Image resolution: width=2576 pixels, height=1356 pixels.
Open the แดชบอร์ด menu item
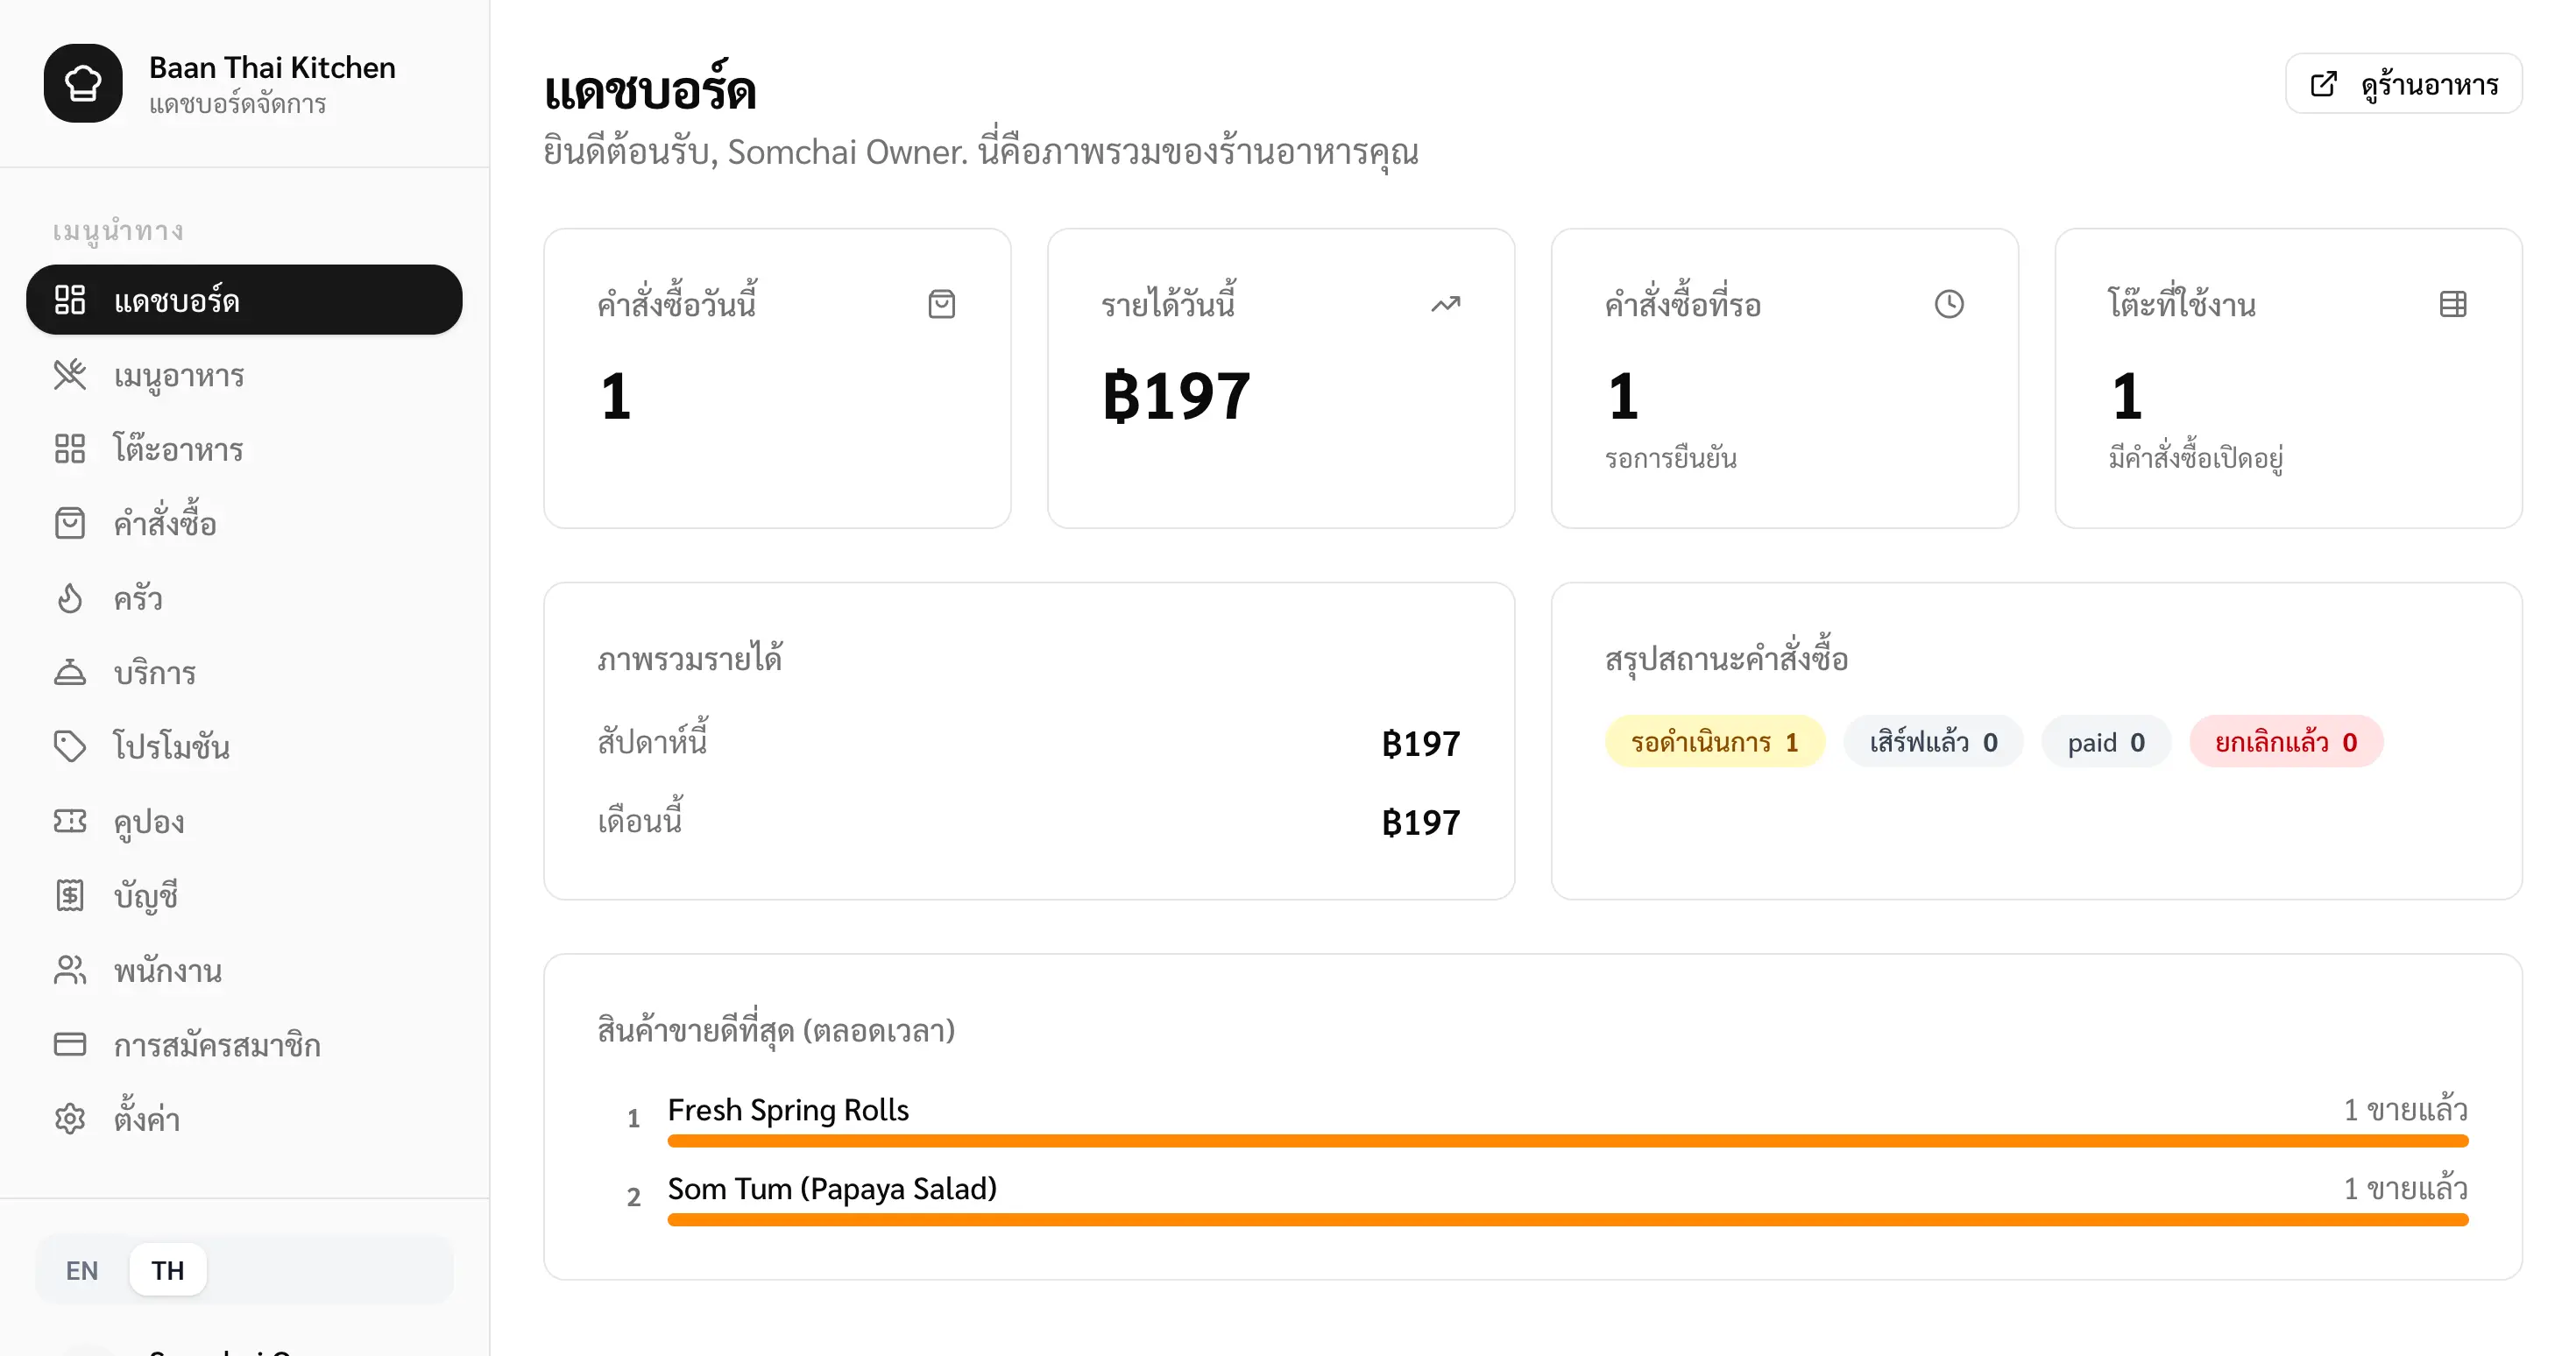244,300
